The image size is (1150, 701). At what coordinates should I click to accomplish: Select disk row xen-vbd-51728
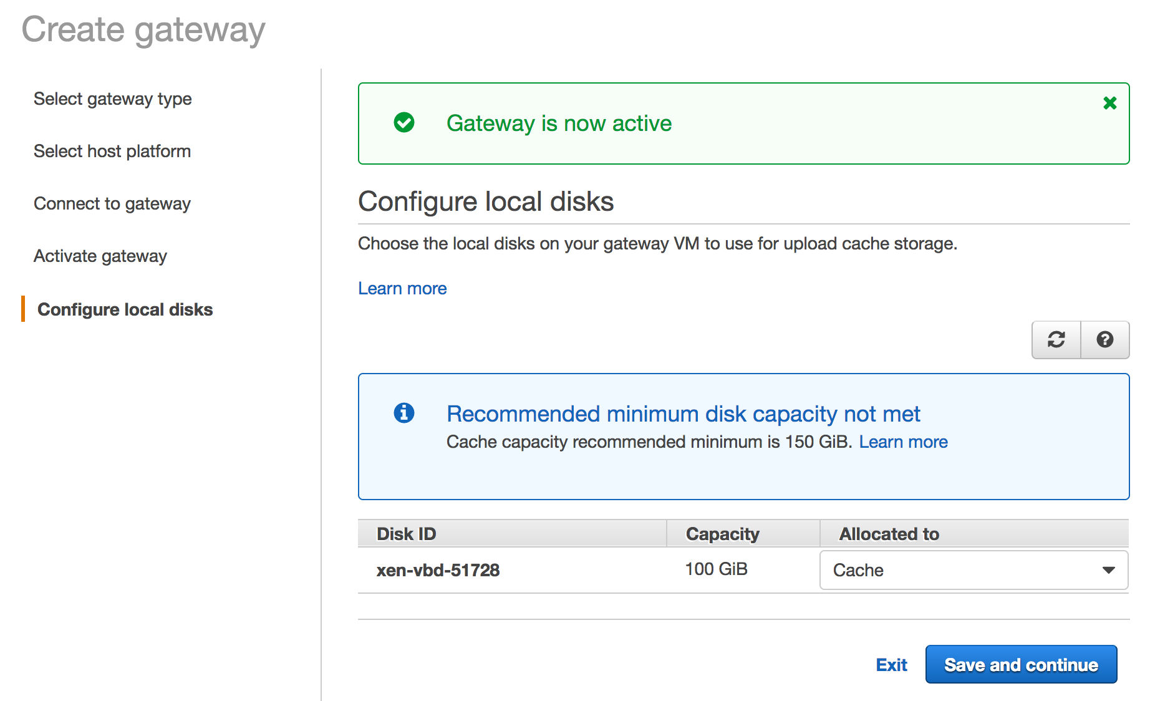[x=438, y=570]
